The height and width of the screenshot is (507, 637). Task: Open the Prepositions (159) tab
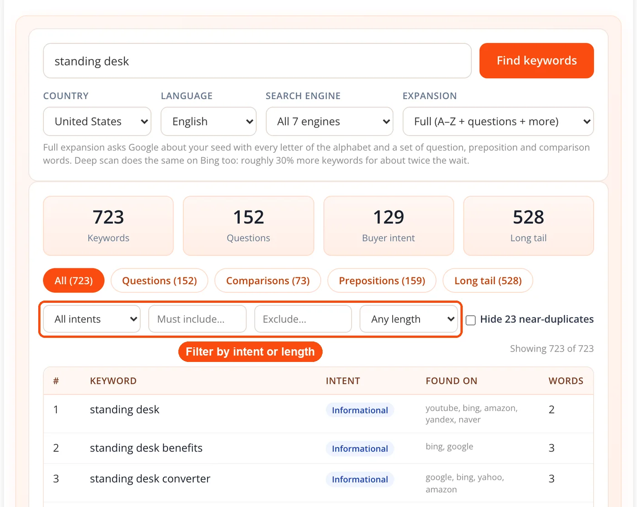tap(382, 281)
